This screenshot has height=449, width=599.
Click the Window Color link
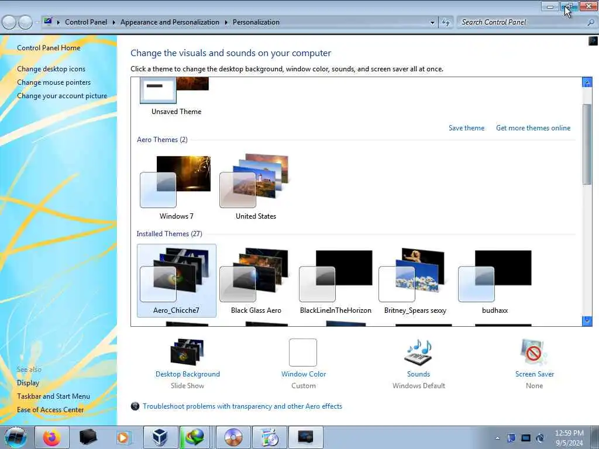[304, 374]
